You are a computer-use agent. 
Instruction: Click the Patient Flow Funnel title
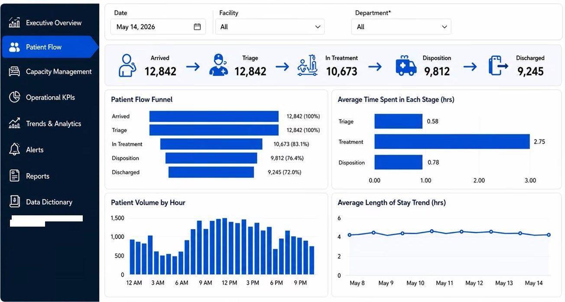(142, 99)
